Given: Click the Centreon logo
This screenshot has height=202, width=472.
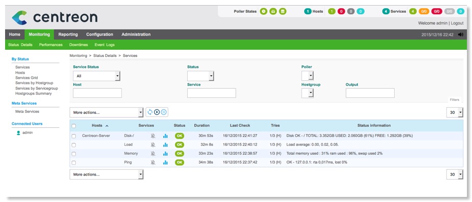Looking at the screenshot, I should (54, 17).
